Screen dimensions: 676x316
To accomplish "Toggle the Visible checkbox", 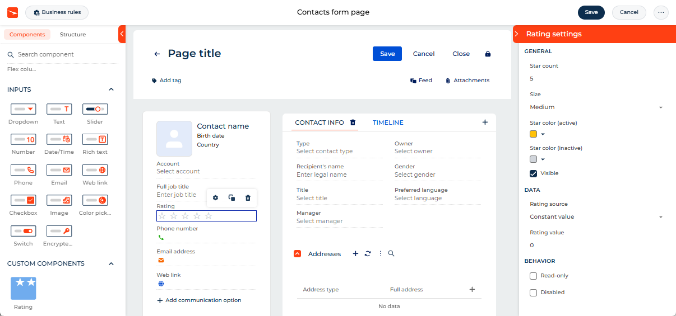I will 534,173.
